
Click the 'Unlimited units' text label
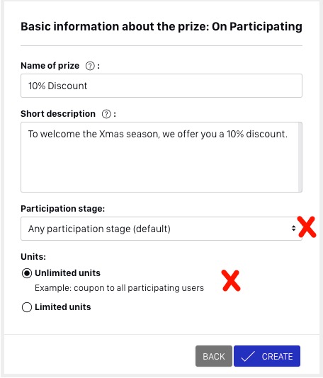click(67, 273)
